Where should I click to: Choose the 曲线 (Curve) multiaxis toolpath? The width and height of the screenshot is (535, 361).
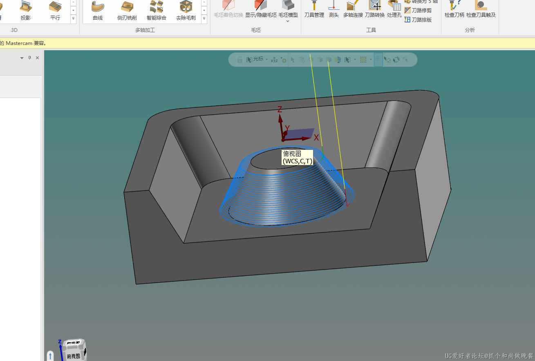[98, 10]
